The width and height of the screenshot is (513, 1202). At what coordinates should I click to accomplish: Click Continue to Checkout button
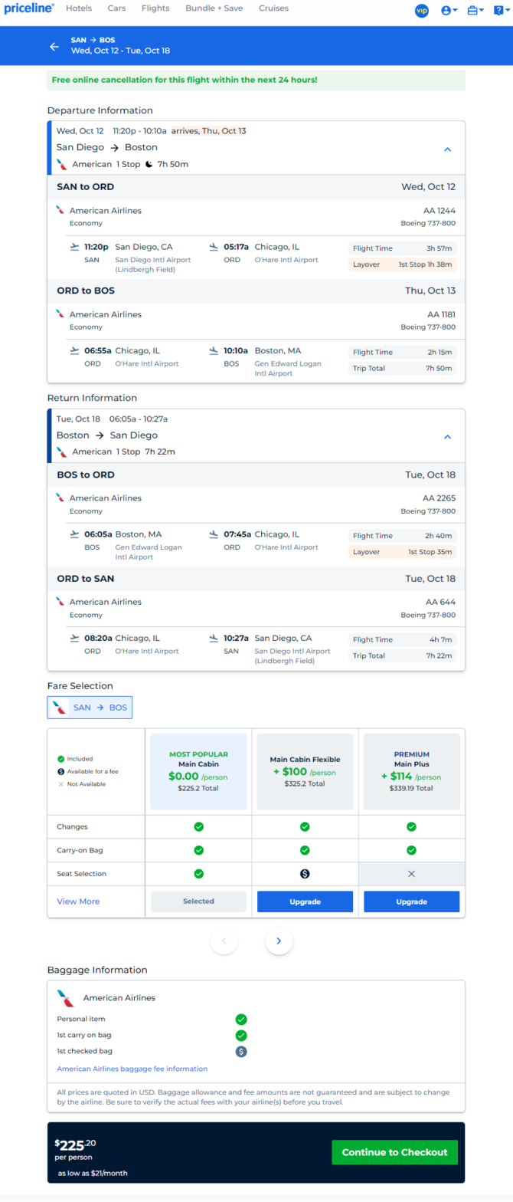pyautogui.click(x=395, y=1152)
